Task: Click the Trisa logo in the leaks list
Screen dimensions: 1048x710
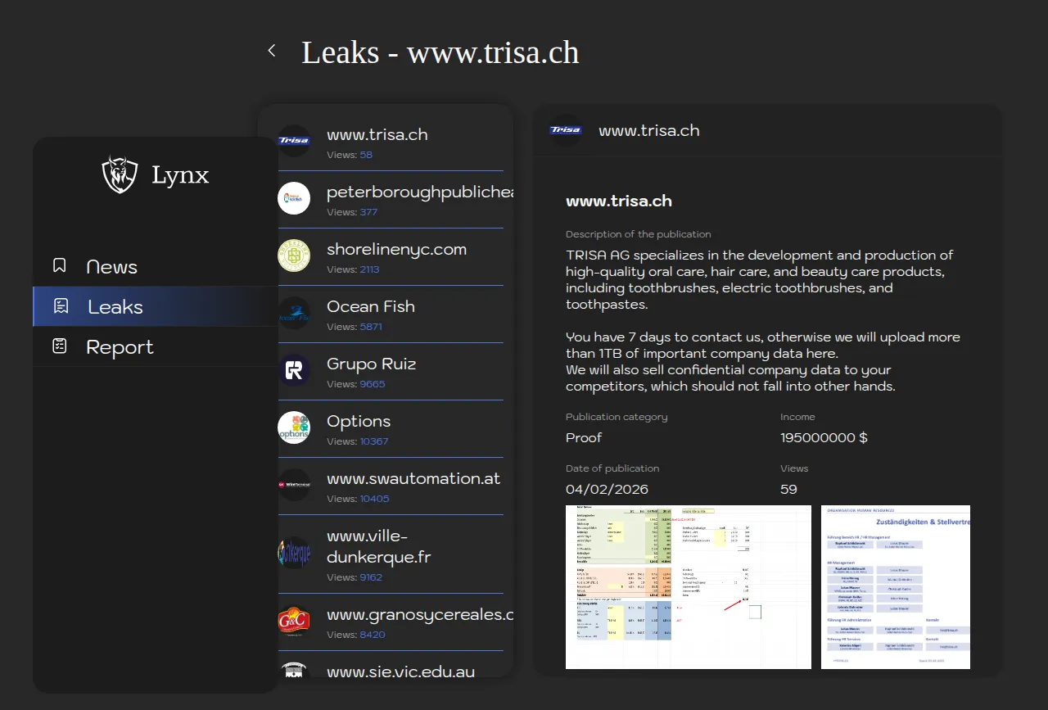Action: (x=294, y=141)
